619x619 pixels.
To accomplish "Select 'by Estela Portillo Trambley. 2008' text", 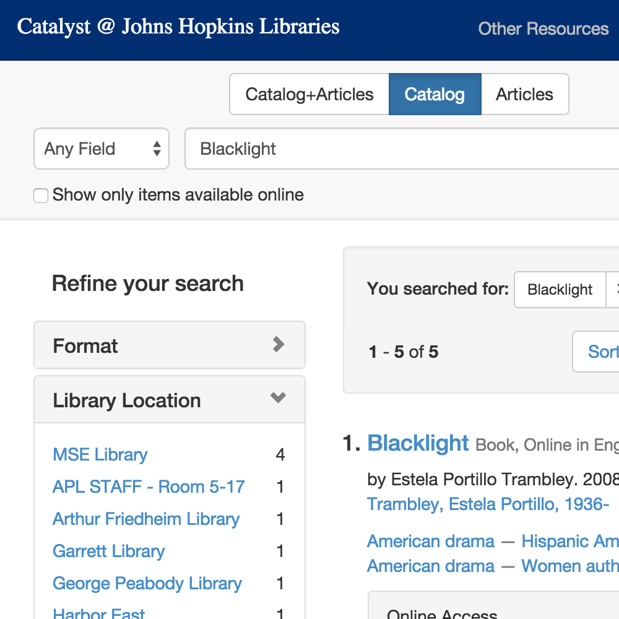I will (493, 480).
